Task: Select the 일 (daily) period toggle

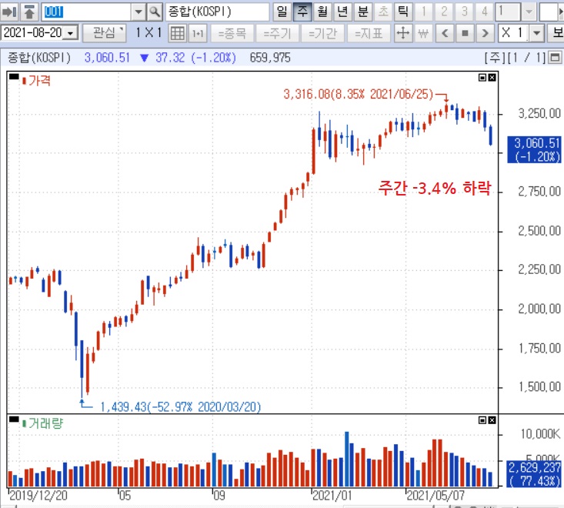Action: click(282, 12)
